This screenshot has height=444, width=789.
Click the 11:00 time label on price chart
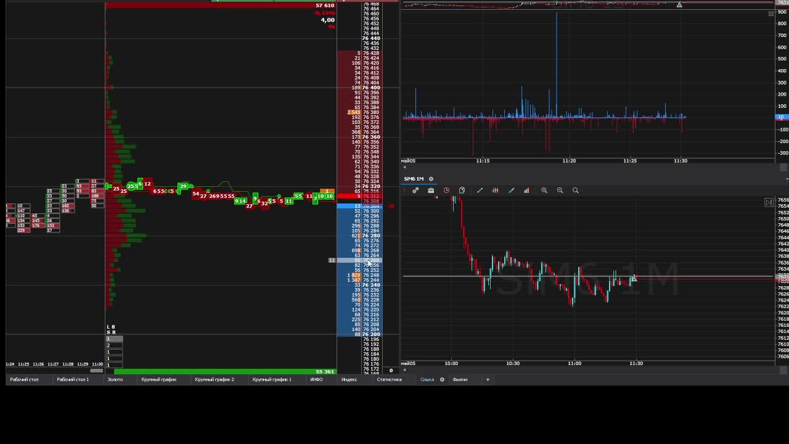pyautogui.click(x=574, y=363)
